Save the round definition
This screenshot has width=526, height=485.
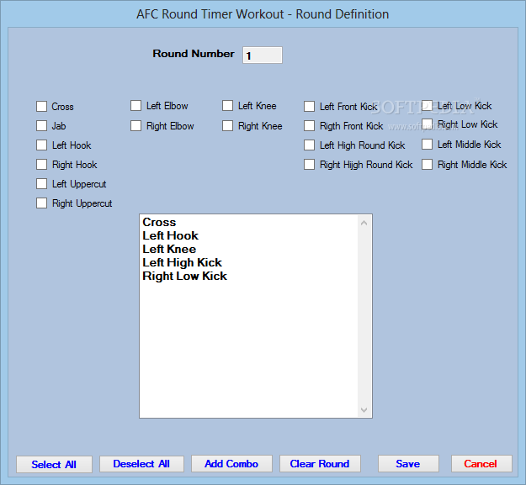(408, 464)
